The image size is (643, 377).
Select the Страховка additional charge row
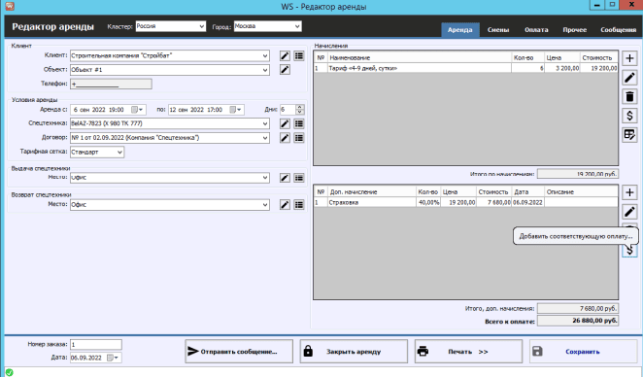tap(466, 203)
